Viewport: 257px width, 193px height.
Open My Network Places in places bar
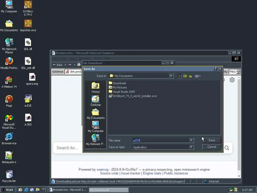tap(96, 140)
